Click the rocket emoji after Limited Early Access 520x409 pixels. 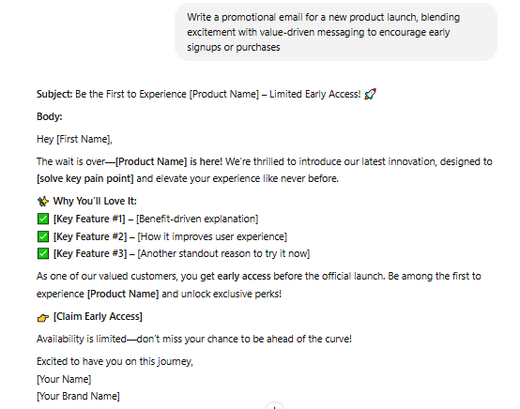point(370,94)
